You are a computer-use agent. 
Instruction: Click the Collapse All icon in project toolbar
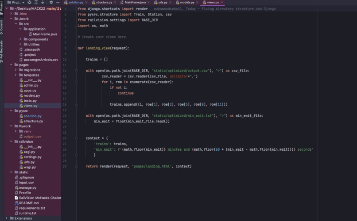(43, 2)
